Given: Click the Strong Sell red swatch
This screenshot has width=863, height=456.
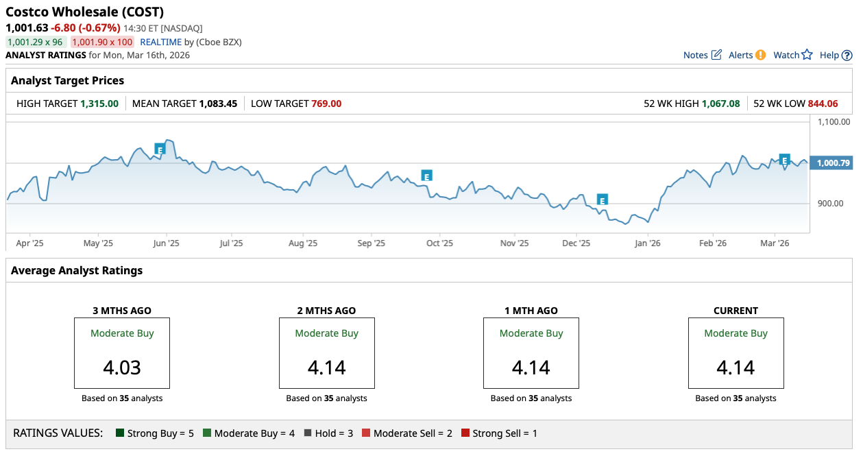Looking at the screenshot, I should 465,433.
